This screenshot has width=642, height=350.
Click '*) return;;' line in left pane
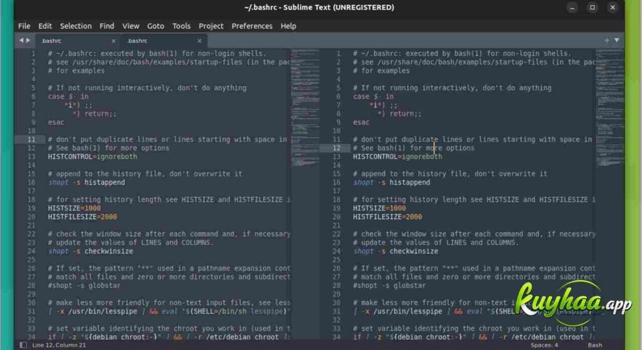click(x=95, y=114)
